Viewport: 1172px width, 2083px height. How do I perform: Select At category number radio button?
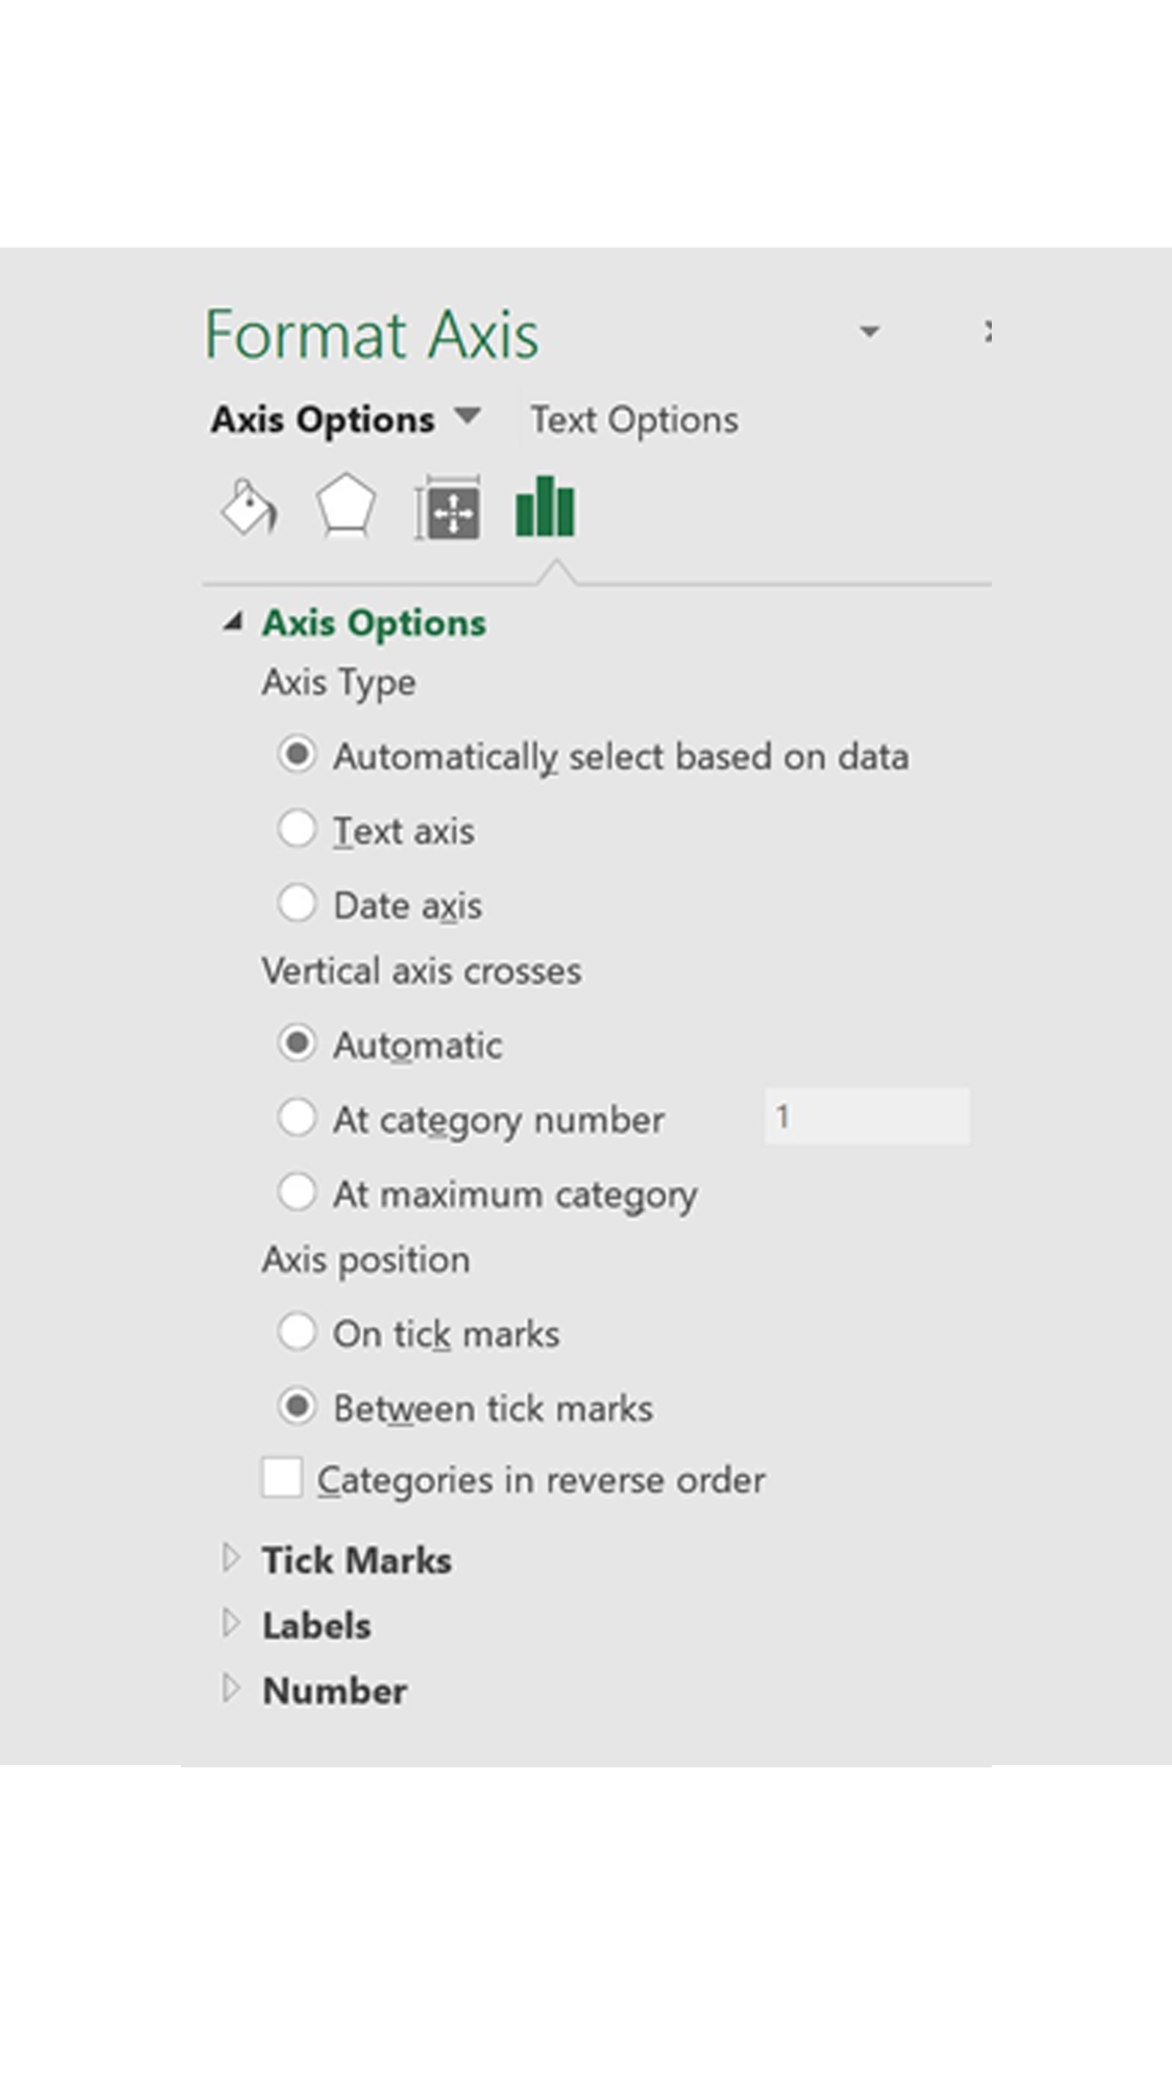[x=297, y=1118]
